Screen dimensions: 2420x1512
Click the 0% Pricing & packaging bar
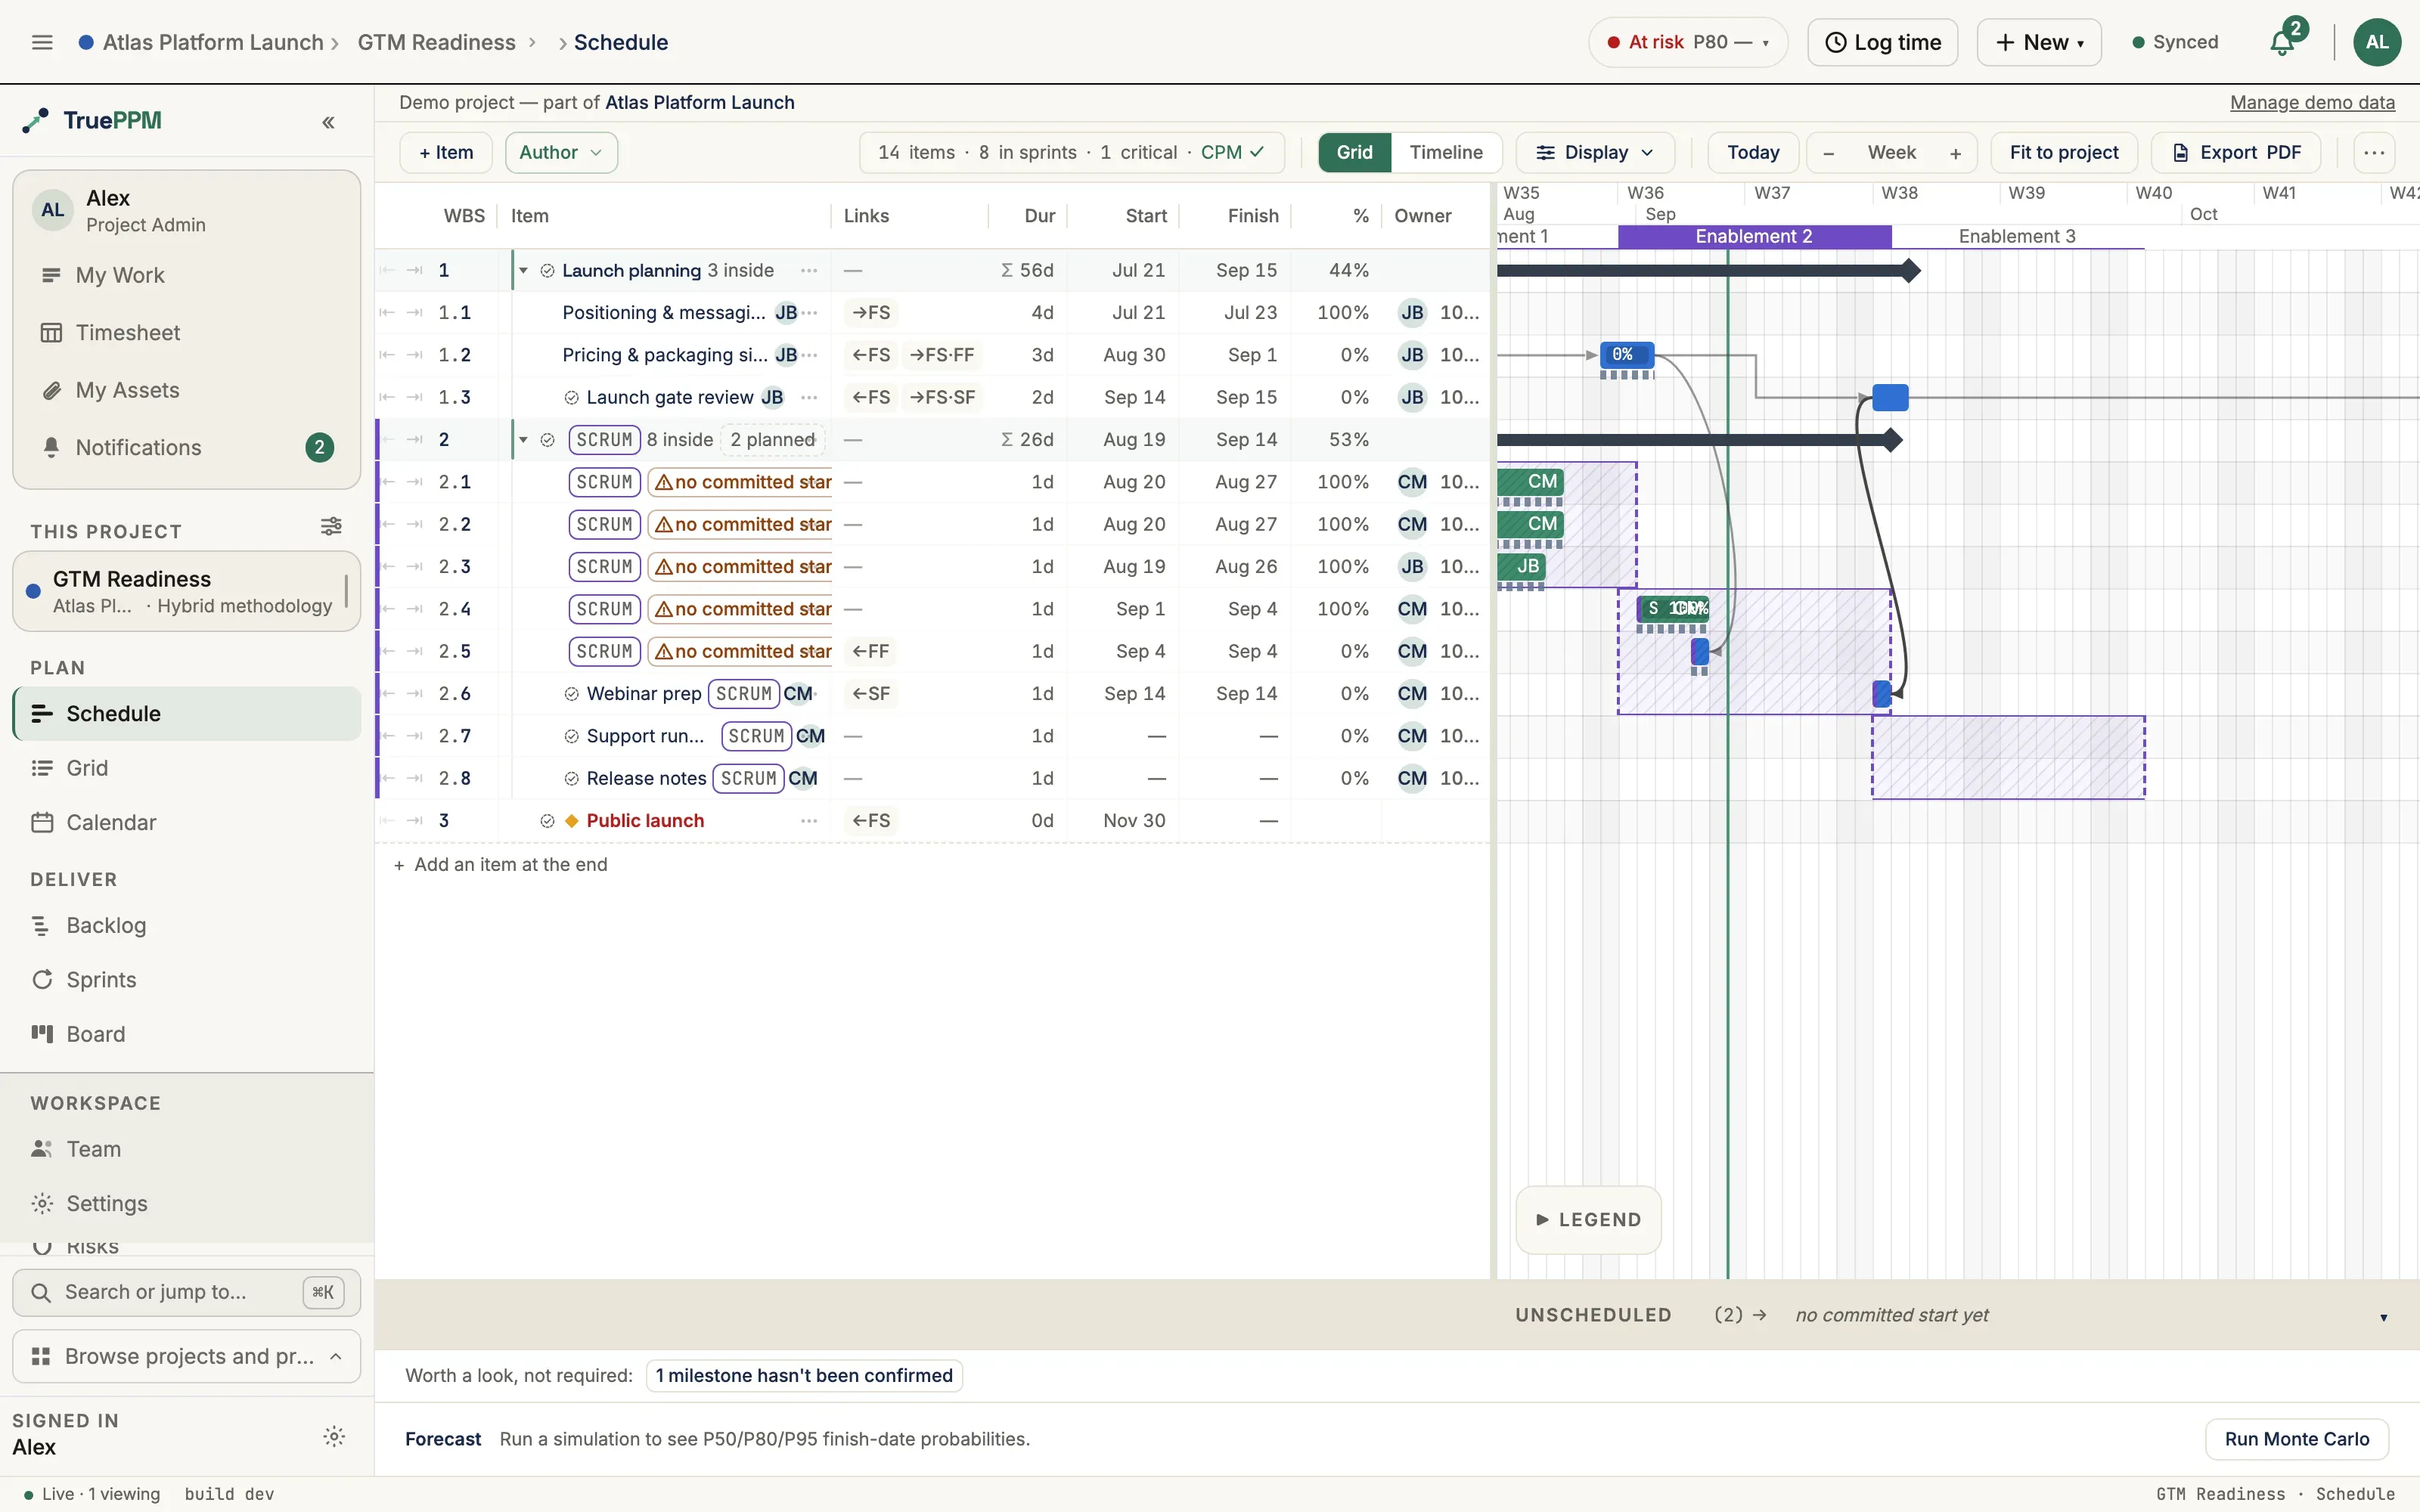point(1627,355)
